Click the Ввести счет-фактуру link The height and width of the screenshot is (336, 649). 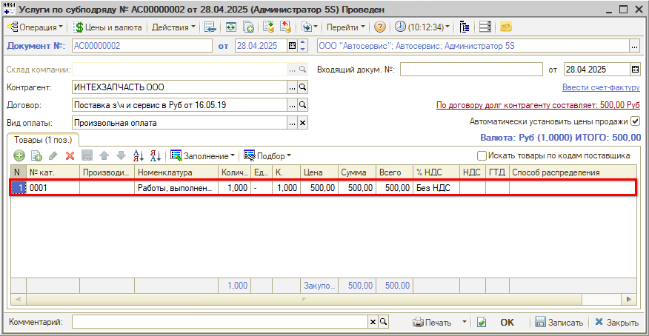pos(601,87)
